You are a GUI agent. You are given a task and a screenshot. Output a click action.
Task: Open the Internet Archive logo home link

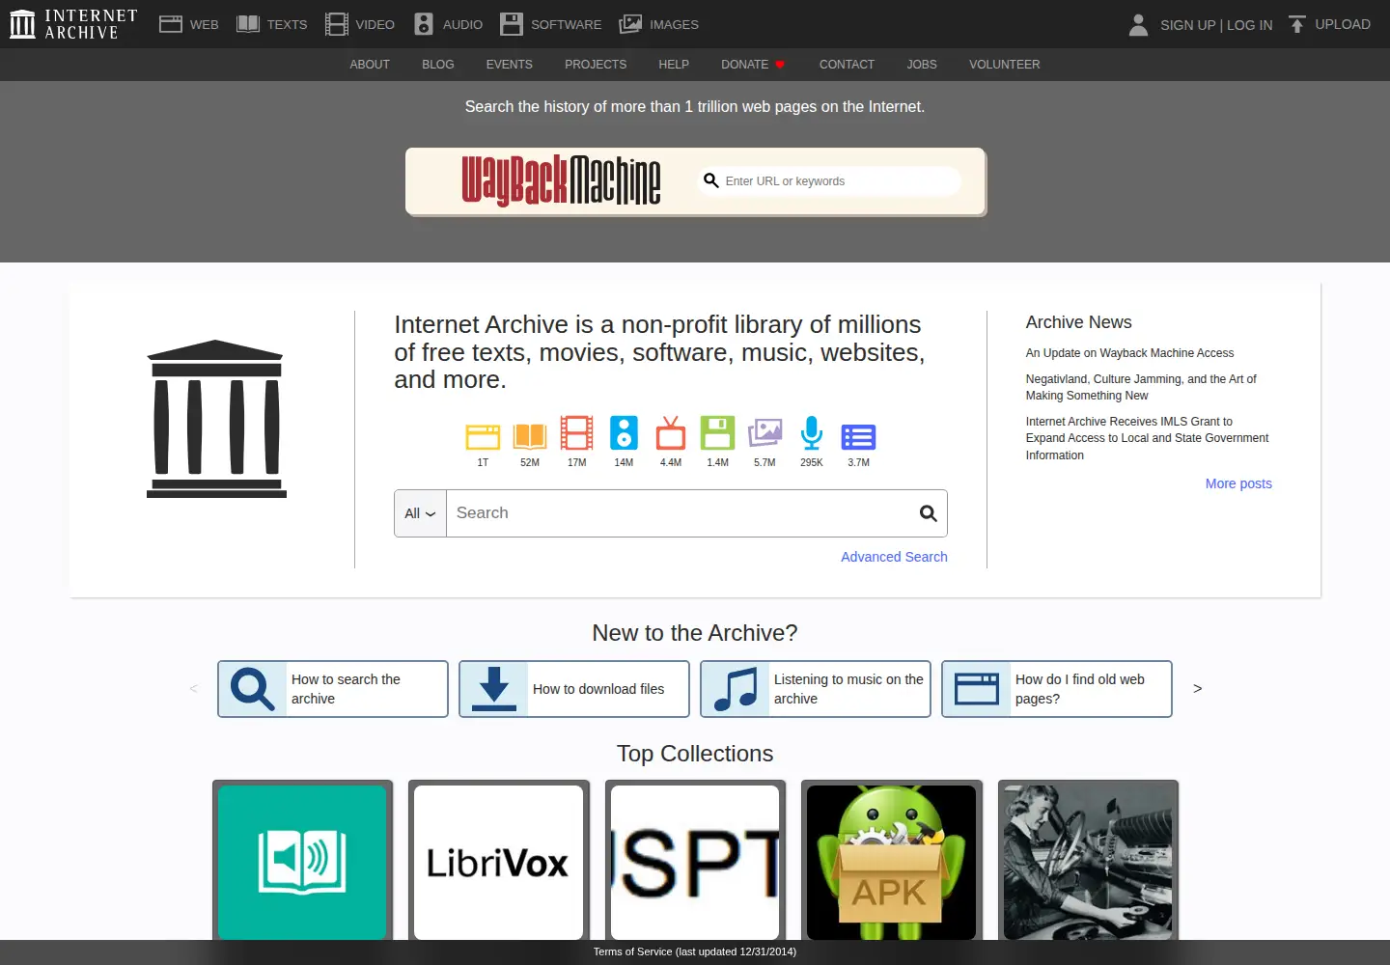coord(73,24)
